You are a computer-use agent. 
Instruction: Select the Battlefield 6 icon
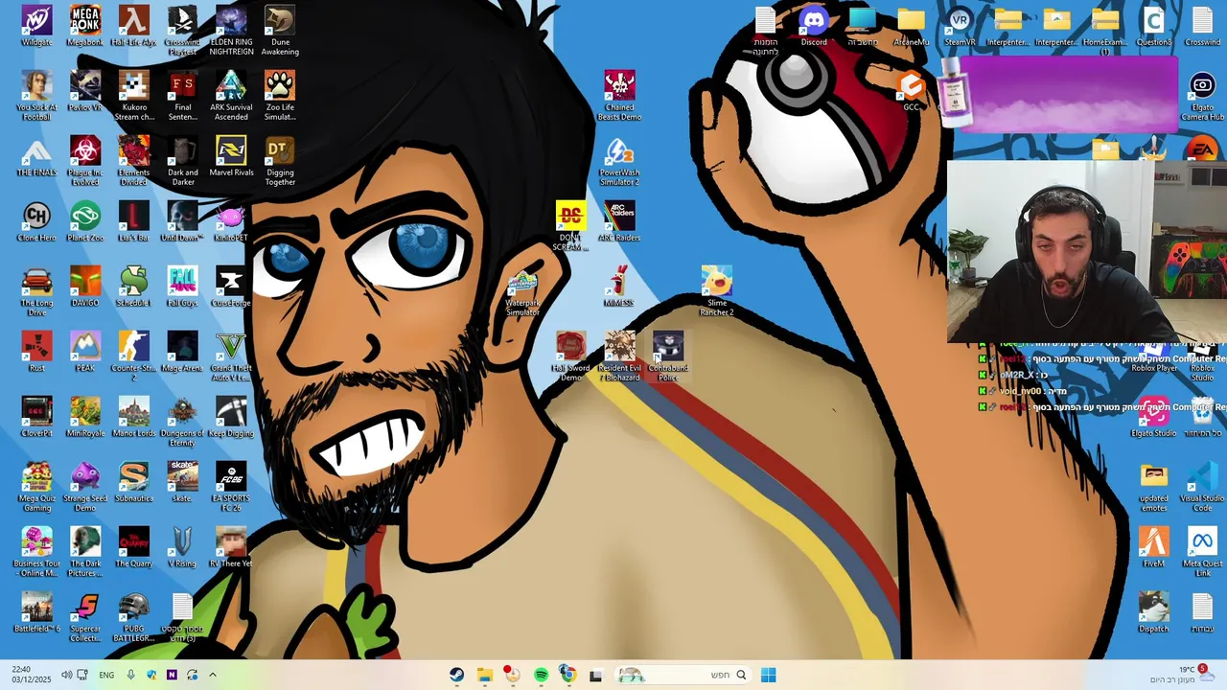click(x=36, y=612)
